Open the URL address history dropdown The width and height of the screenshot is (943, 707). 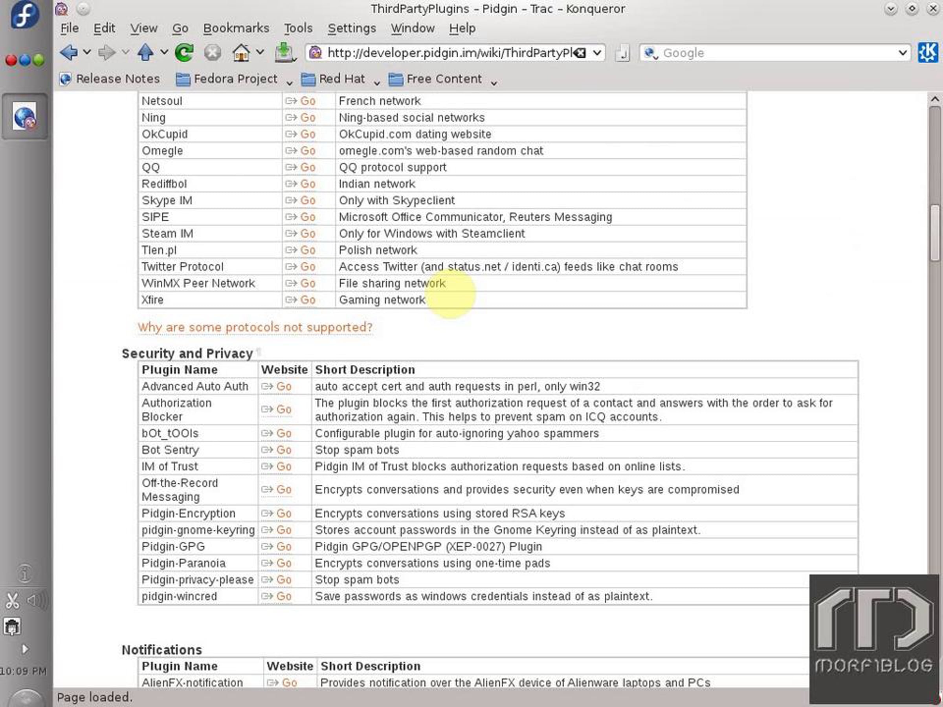click(597, 53)
